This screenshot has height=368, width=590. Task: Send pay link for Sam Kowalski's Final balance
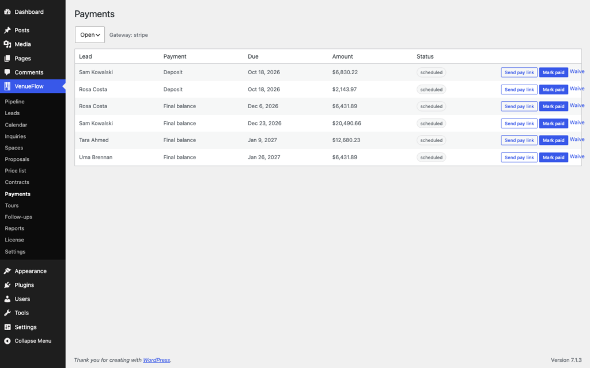[x=519, y=124]
